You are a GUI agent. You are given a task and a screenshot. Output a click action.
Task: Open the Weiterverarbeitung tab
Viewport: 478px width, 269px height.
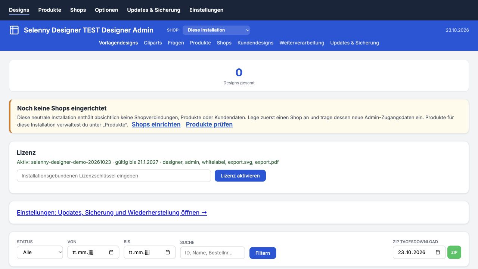tap(302, 43)
